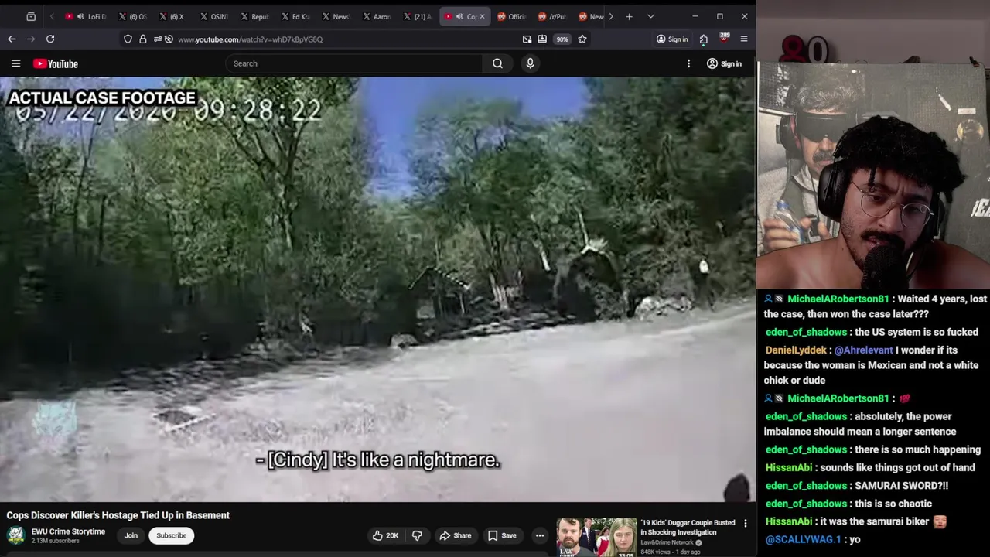Pause the video by clicking the player

(377, 289)
